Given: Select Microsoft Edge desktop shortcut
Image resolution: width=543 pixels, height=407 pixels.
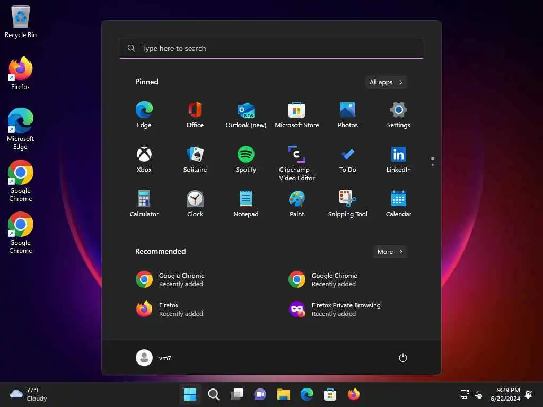Looking at the screenshot, I should pos(21,129).
